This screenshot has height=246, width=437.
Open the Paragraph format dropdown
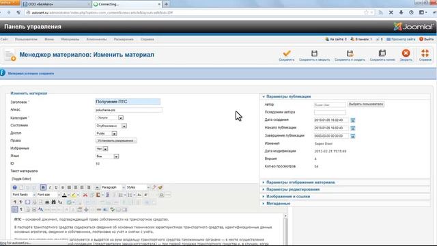point(113,187)
